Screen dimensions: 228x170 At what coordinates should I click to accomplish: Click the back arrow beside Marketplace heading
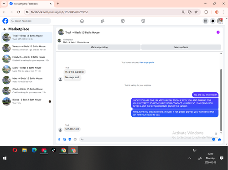(x=5, y=29)
